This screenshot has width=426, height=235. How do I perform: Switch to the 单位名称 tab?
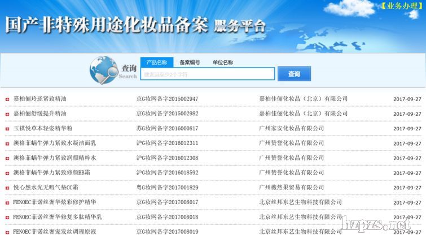point(222,62)
